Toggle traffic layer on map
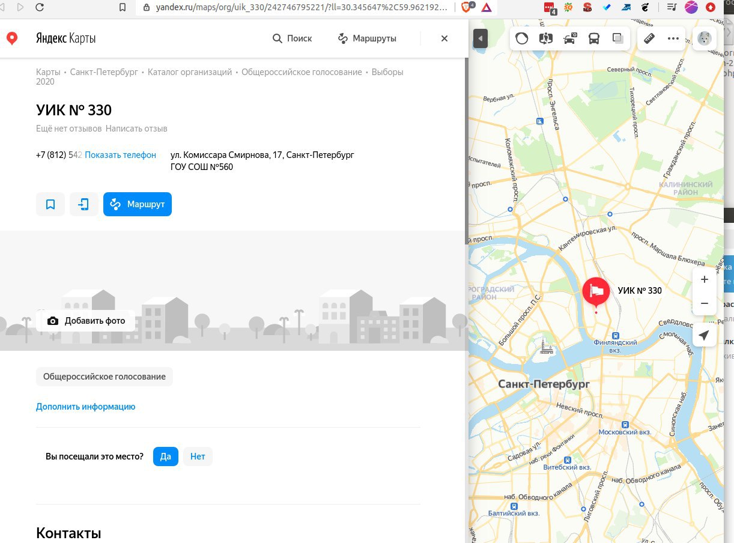 522,38
